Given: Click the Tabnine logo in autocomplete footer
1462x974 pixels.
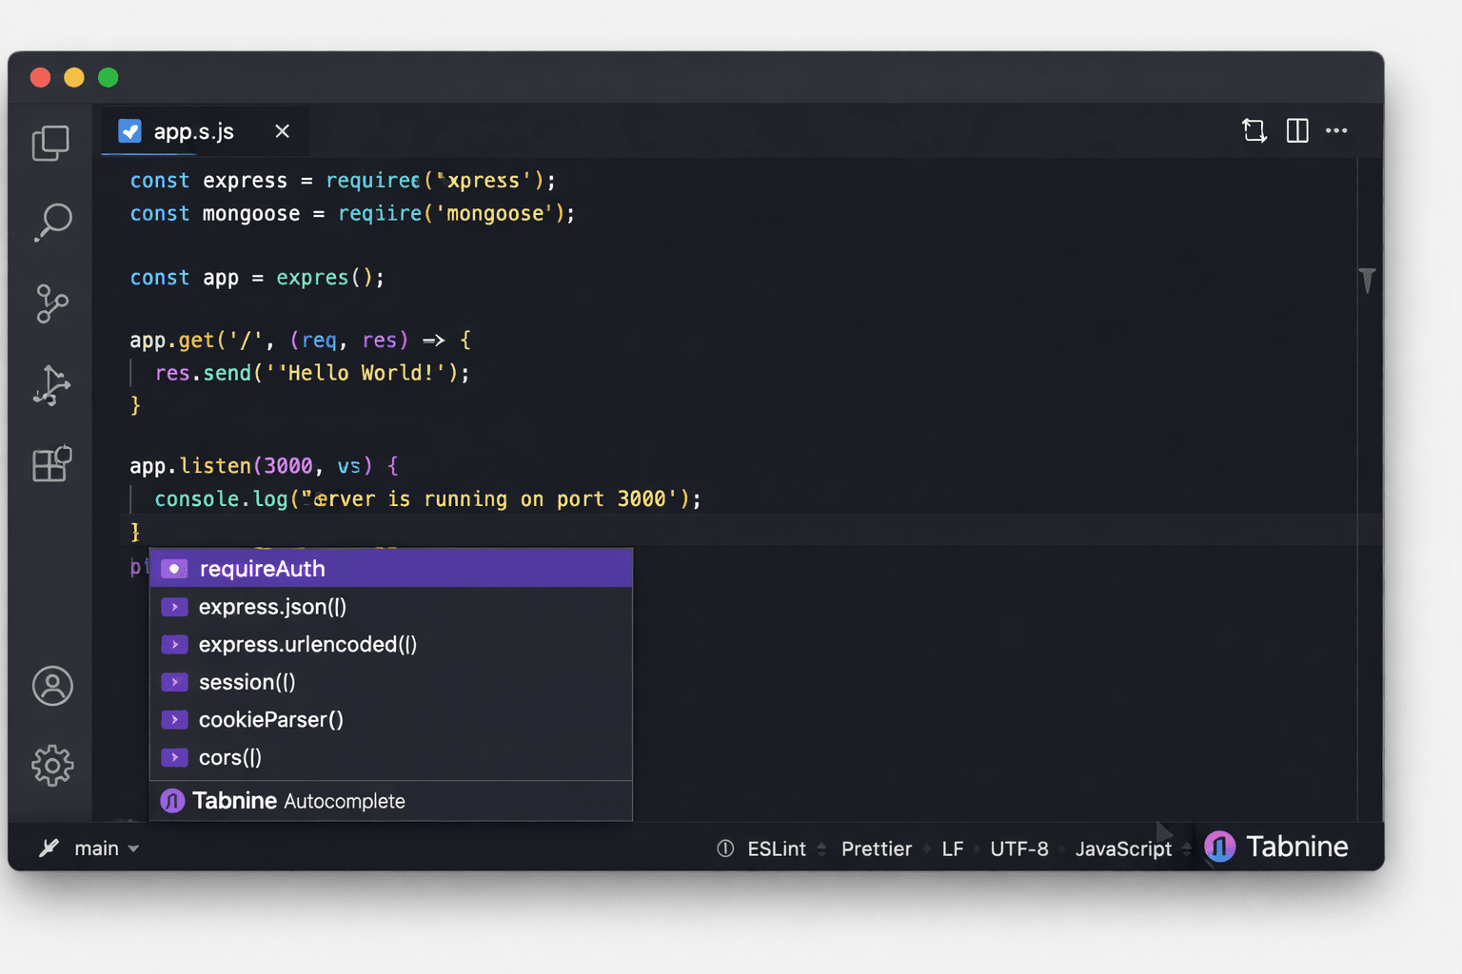Looking at the screenshot, I should coord(172,801).
